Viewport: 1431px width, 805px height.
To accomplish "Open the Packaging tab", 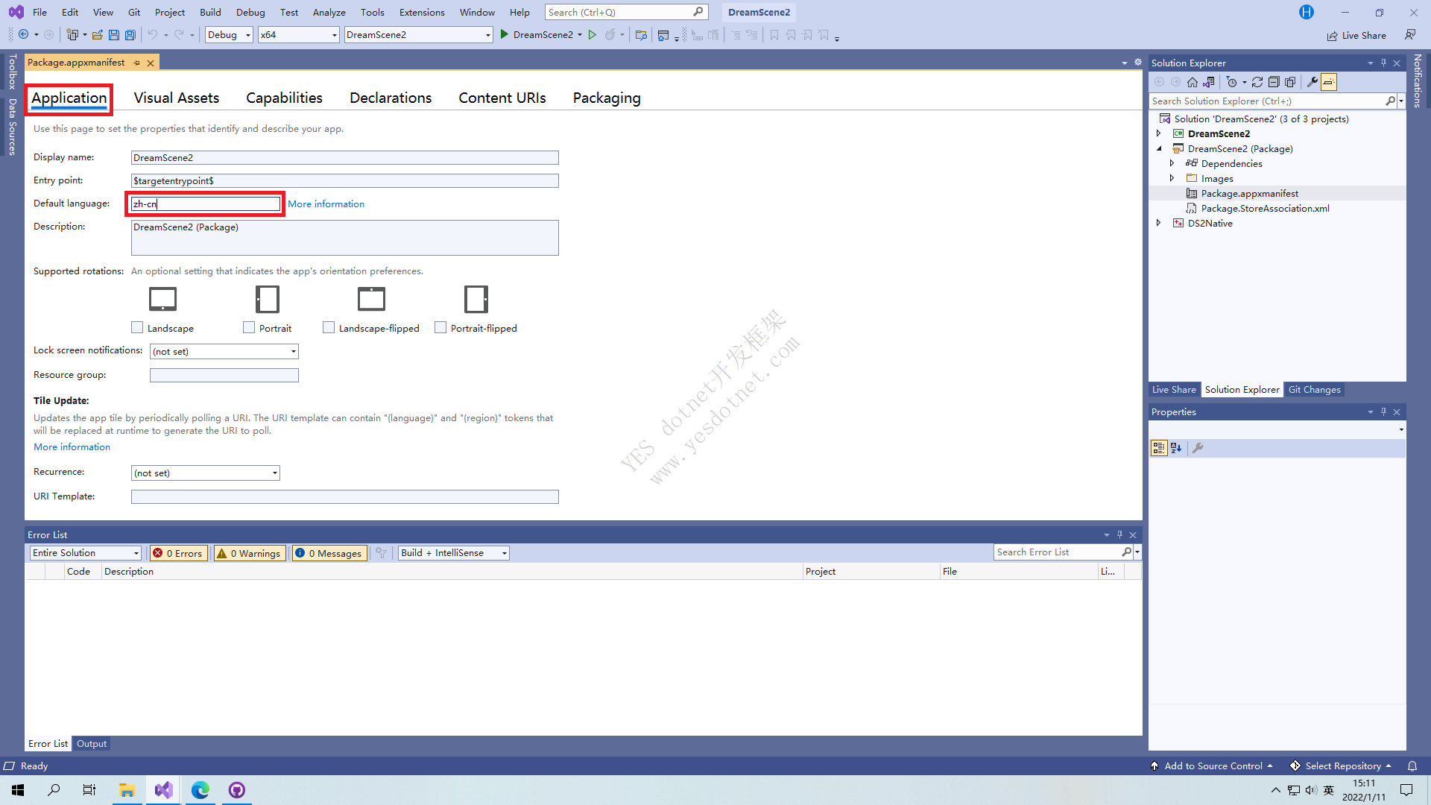I will click(x=607, y=98).
